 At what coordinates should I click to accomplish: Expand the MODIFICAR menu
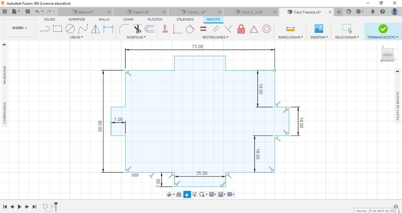tap(136, 37)
